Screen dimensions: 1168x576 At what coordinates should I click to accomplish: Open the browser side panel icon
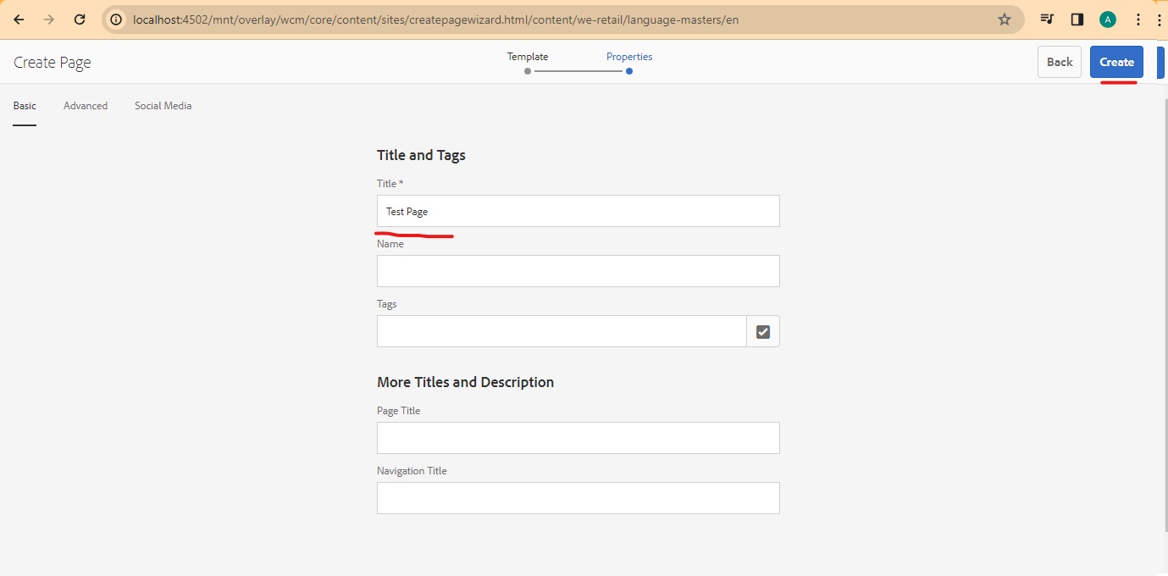1077,19
